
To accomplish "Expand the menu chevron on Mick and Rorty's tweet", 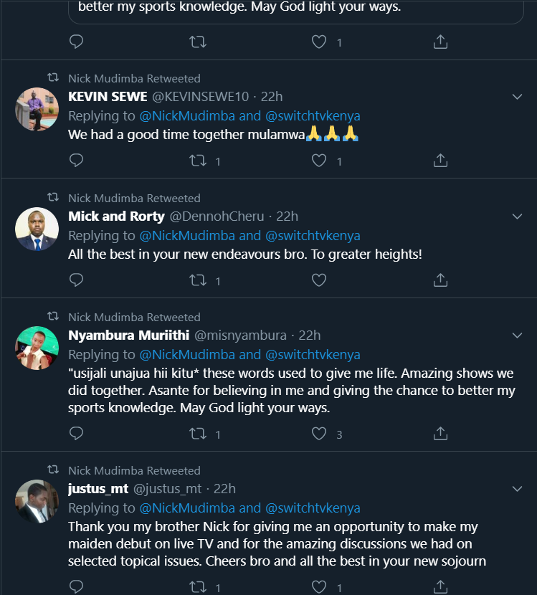I will click(517, 216).
